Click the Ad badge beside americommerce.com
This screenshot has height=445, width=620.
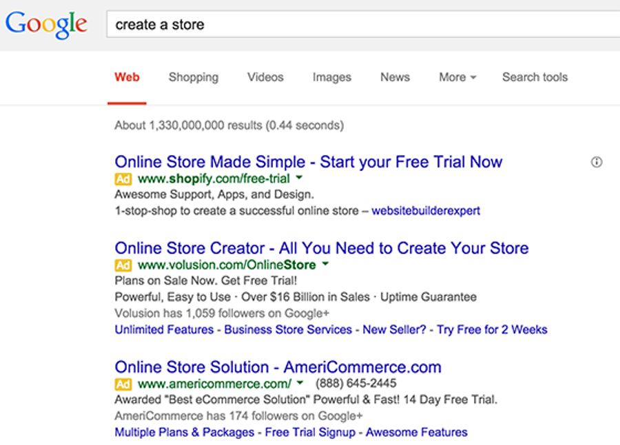(x=123, y=384)
